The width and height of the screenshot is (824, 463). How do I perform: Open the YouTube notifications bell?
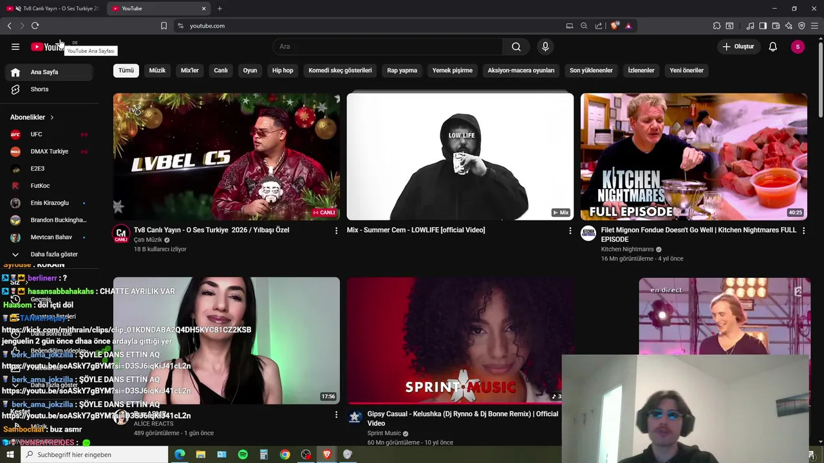[773, 46]
